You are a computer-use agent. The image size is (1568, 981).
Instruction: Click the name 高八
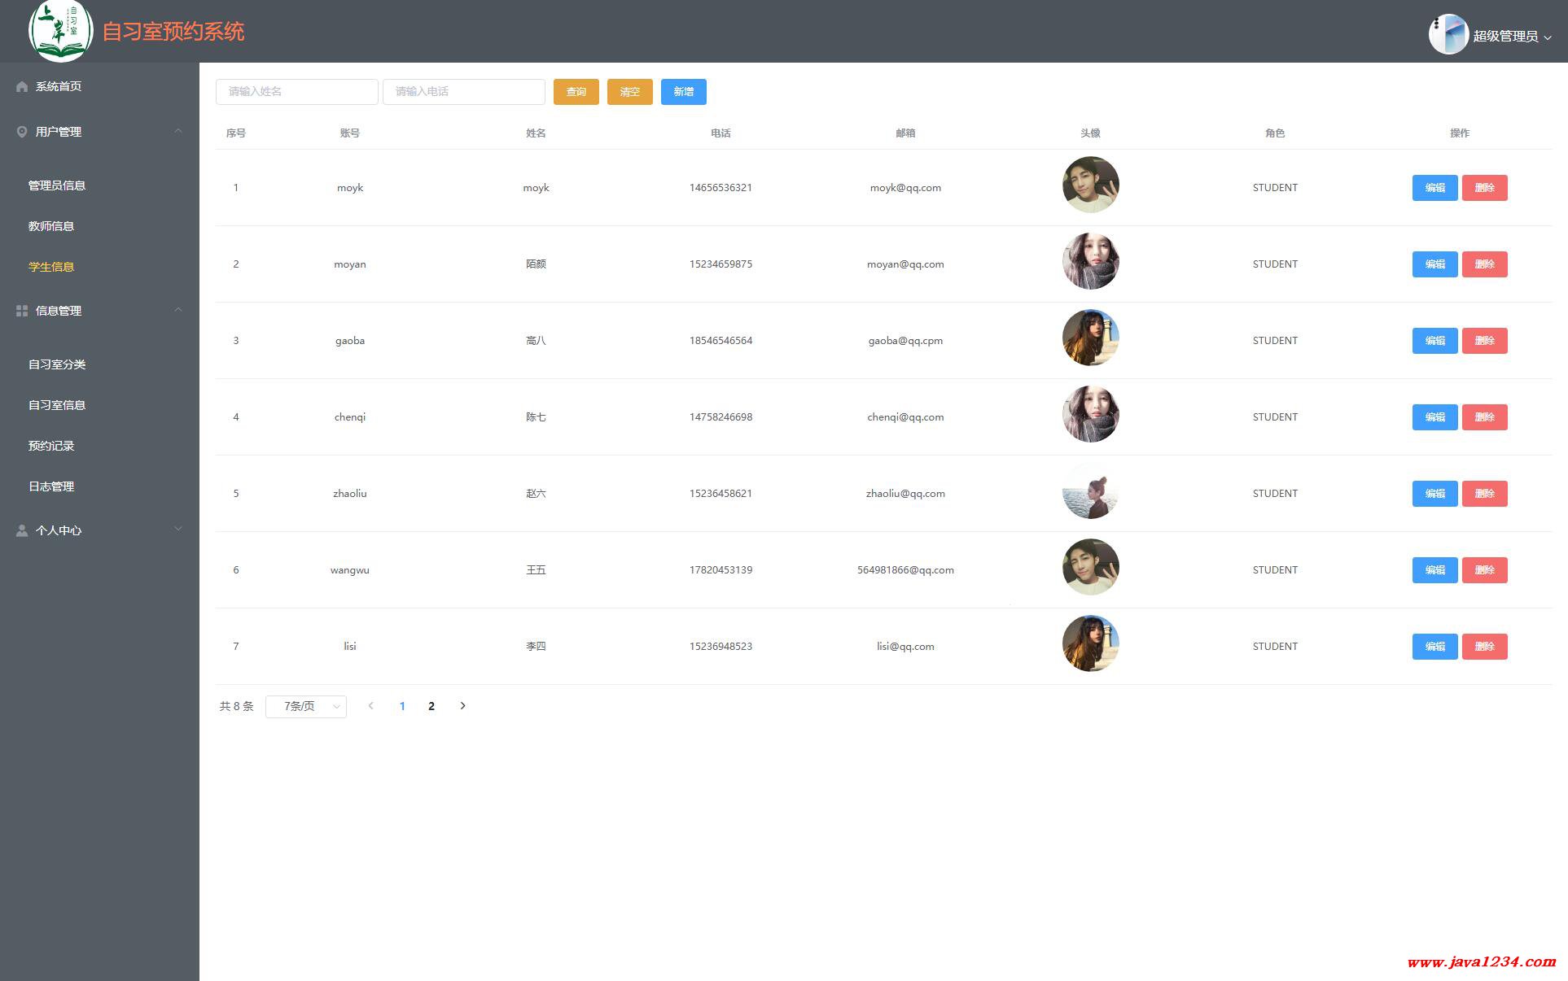point(536,341)
